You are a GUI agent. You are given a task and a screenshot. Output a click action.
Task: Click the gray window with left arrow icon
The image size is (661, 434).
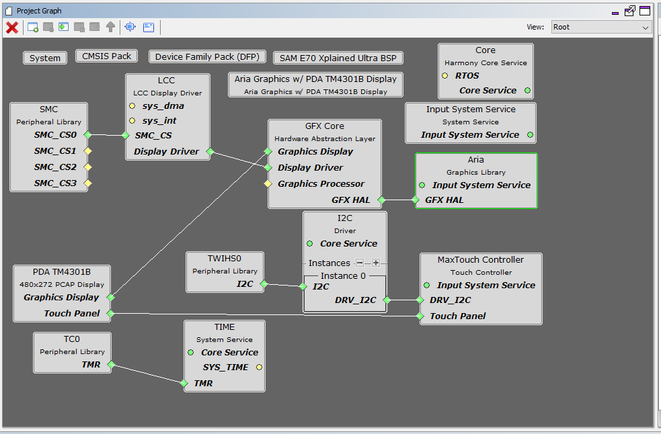[94, 28]
